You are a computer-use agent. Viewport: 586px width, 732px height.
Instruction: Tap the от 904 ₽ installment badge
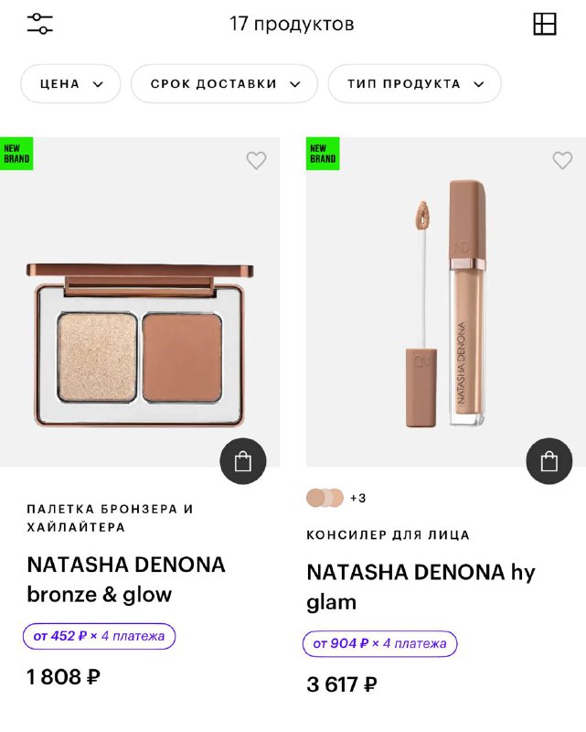click(x=379, y=643)
